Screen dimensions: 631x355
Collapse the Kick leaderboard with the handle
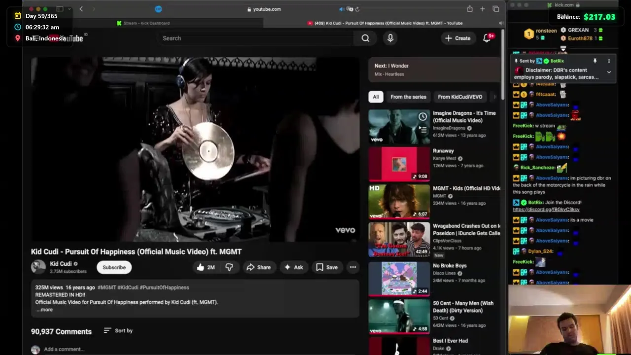tap(563, 48)
